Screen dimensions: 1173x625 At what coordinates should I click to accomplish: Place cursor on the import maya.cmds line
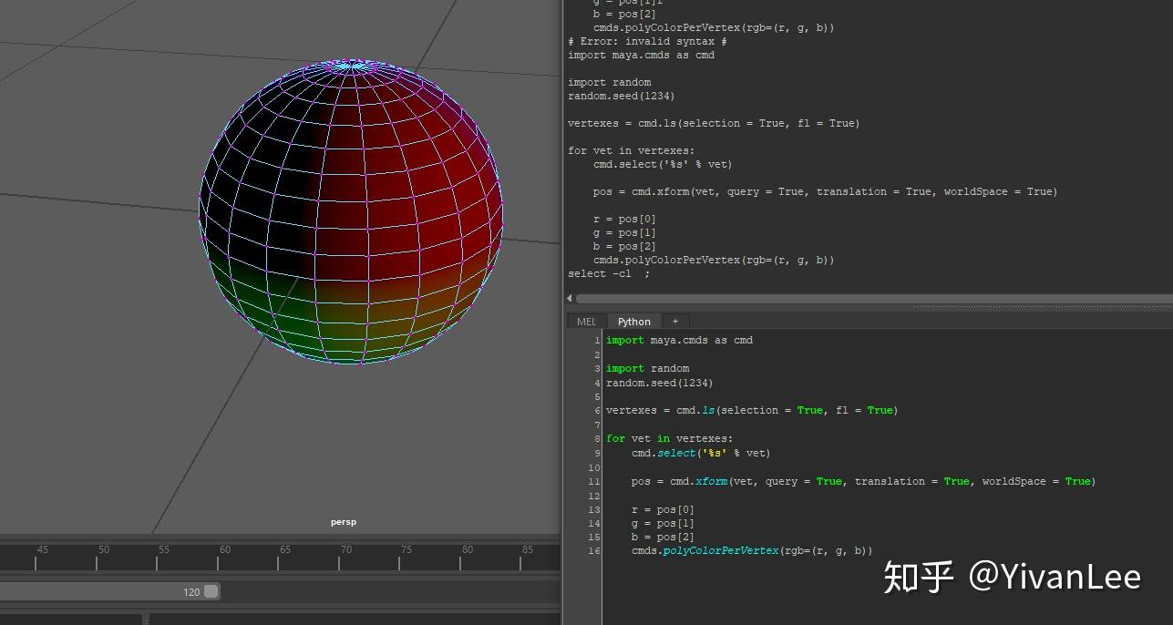coord(679,340)
